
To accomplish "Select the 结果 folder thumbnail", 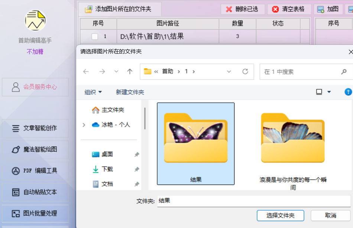I will (195, 144).
